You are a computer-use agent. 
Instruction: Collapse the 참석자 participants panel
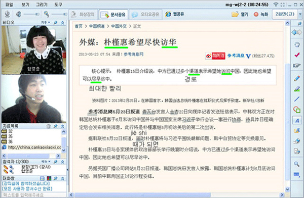click(63, 162)
